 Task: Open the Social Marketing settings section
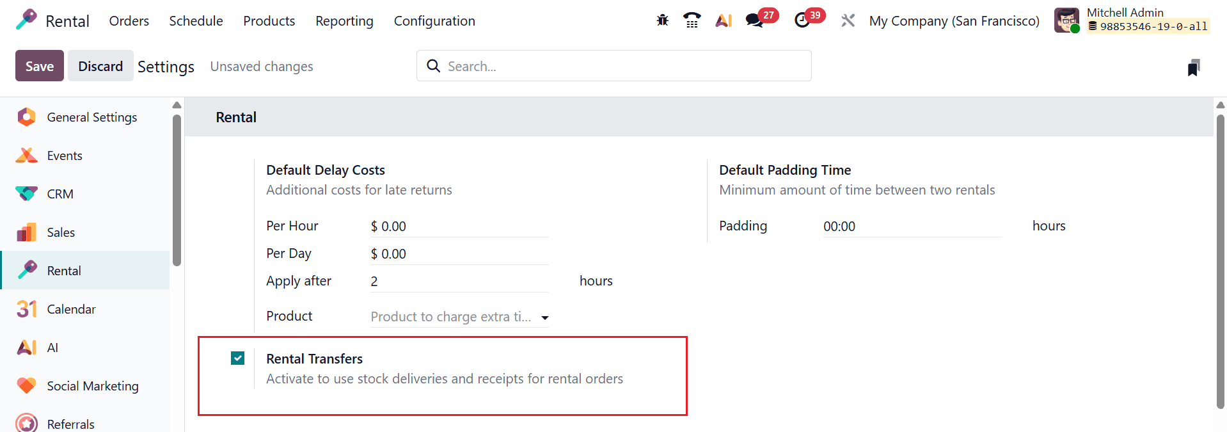[93, 385]
